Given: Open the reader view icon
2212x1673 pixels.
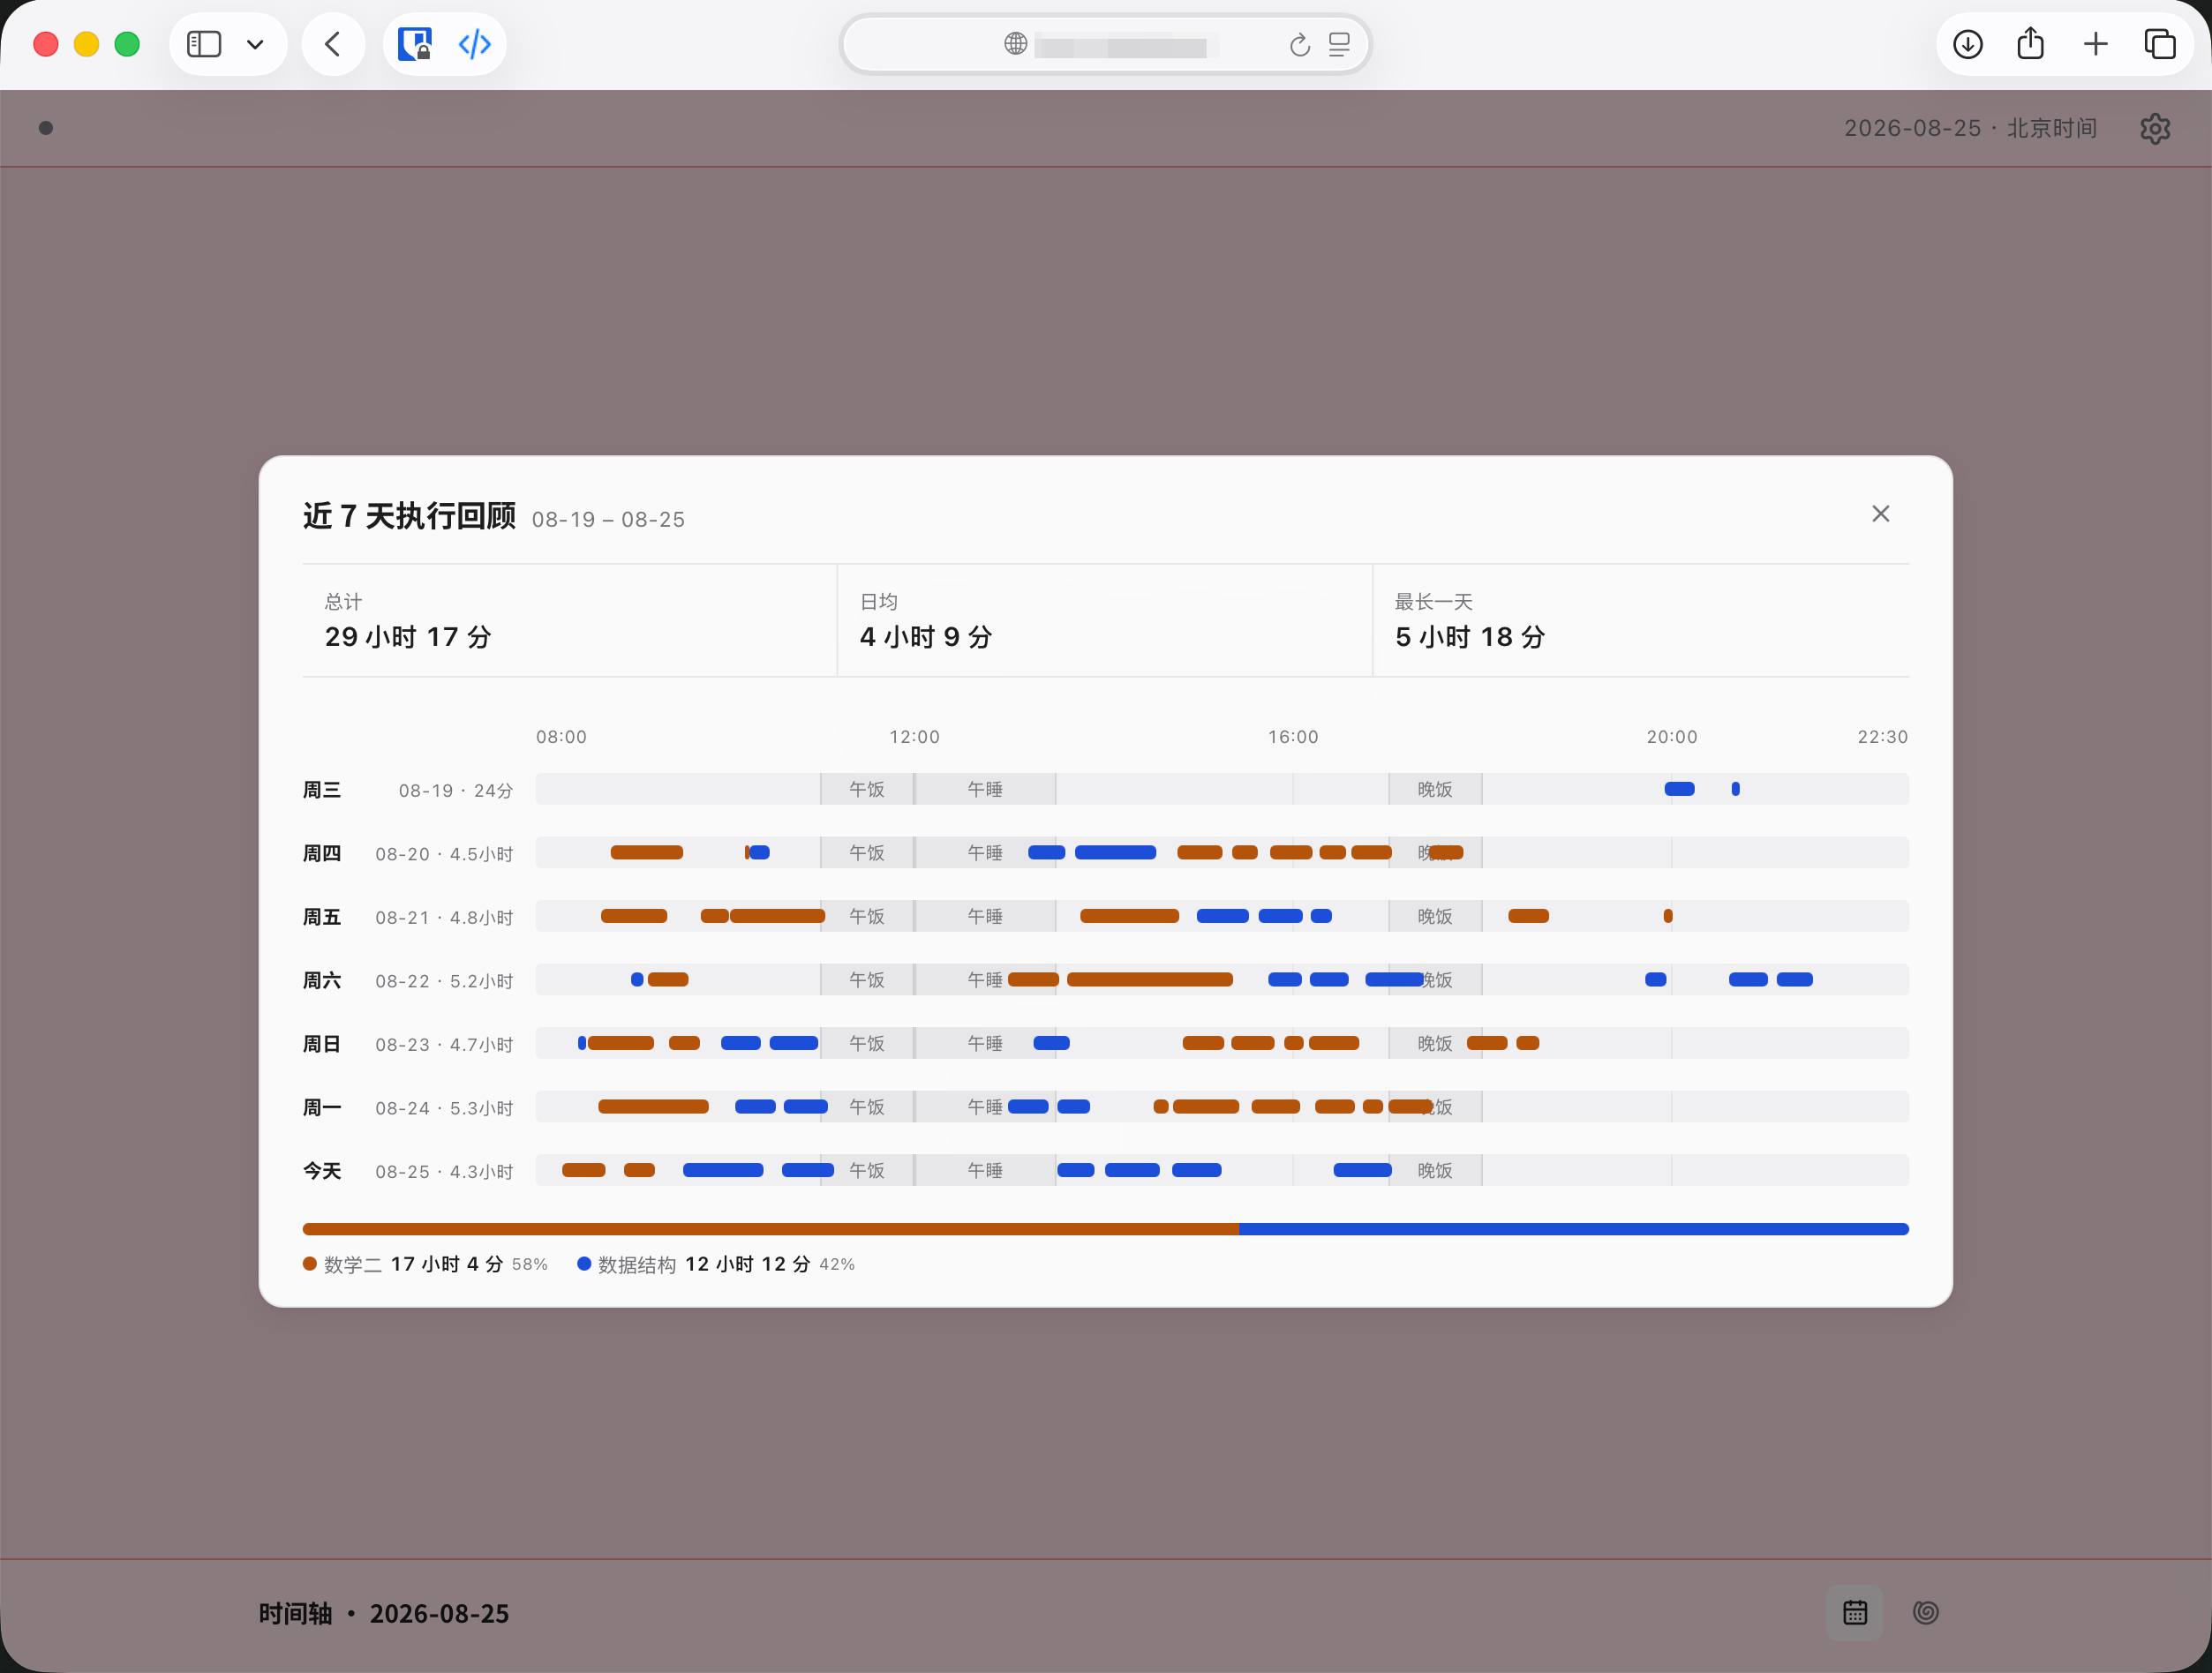Looking at the screenshot, I should (x=1339, y=44).
